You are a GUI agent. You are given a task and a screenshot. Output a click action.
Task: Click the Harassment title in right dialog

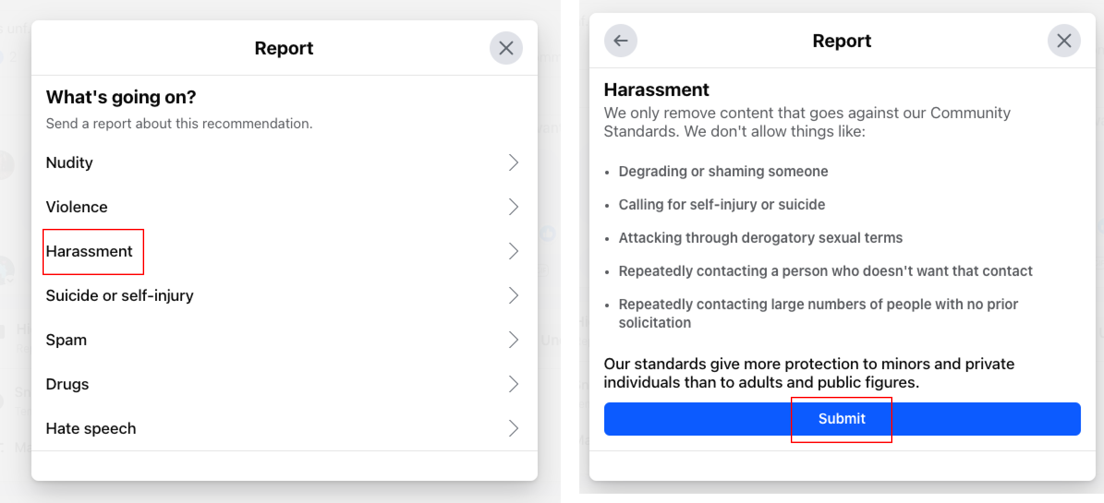(x=656, y=90)
